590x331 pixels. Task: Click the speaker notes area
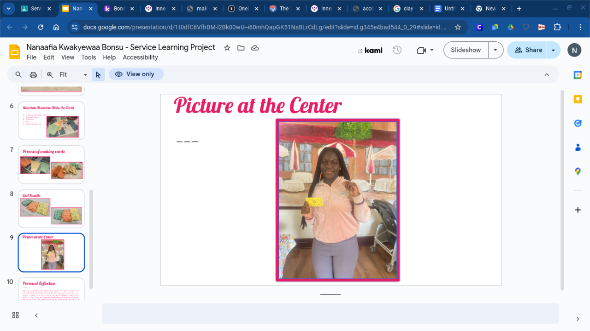(330, 314)
